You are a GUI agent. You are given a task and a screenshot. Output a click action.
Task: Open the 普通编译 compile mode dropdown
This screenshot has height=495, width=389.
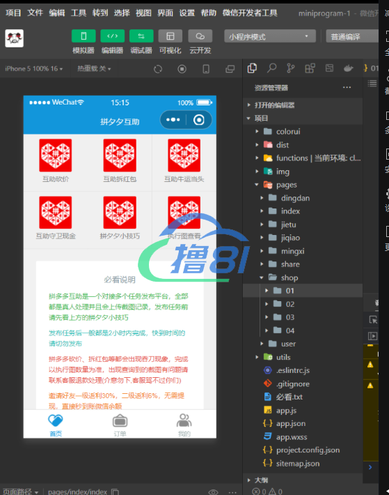click(352, 36)
